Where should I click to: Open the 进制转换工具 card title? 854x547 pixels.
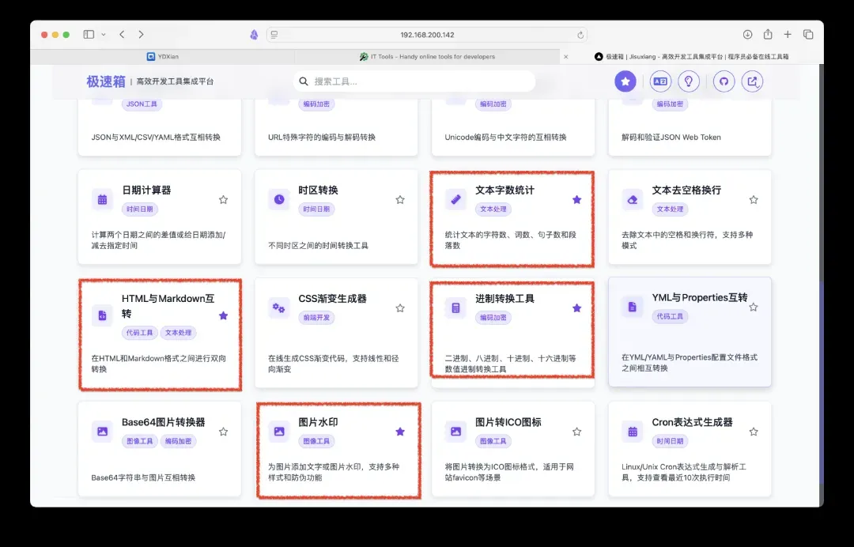(504, 298)
